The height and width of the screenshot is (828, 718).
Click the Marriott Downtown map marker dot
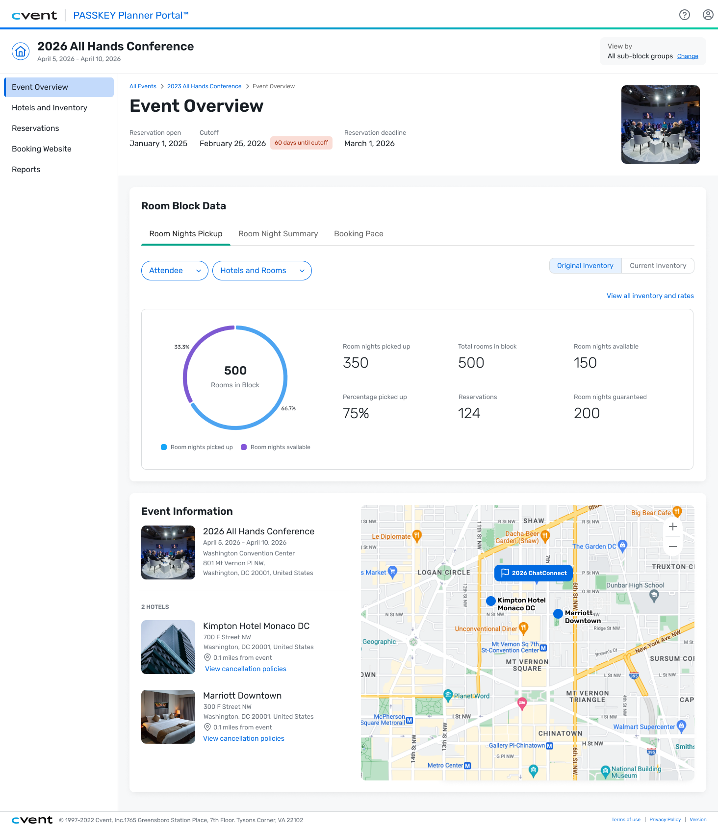(558, 613)
